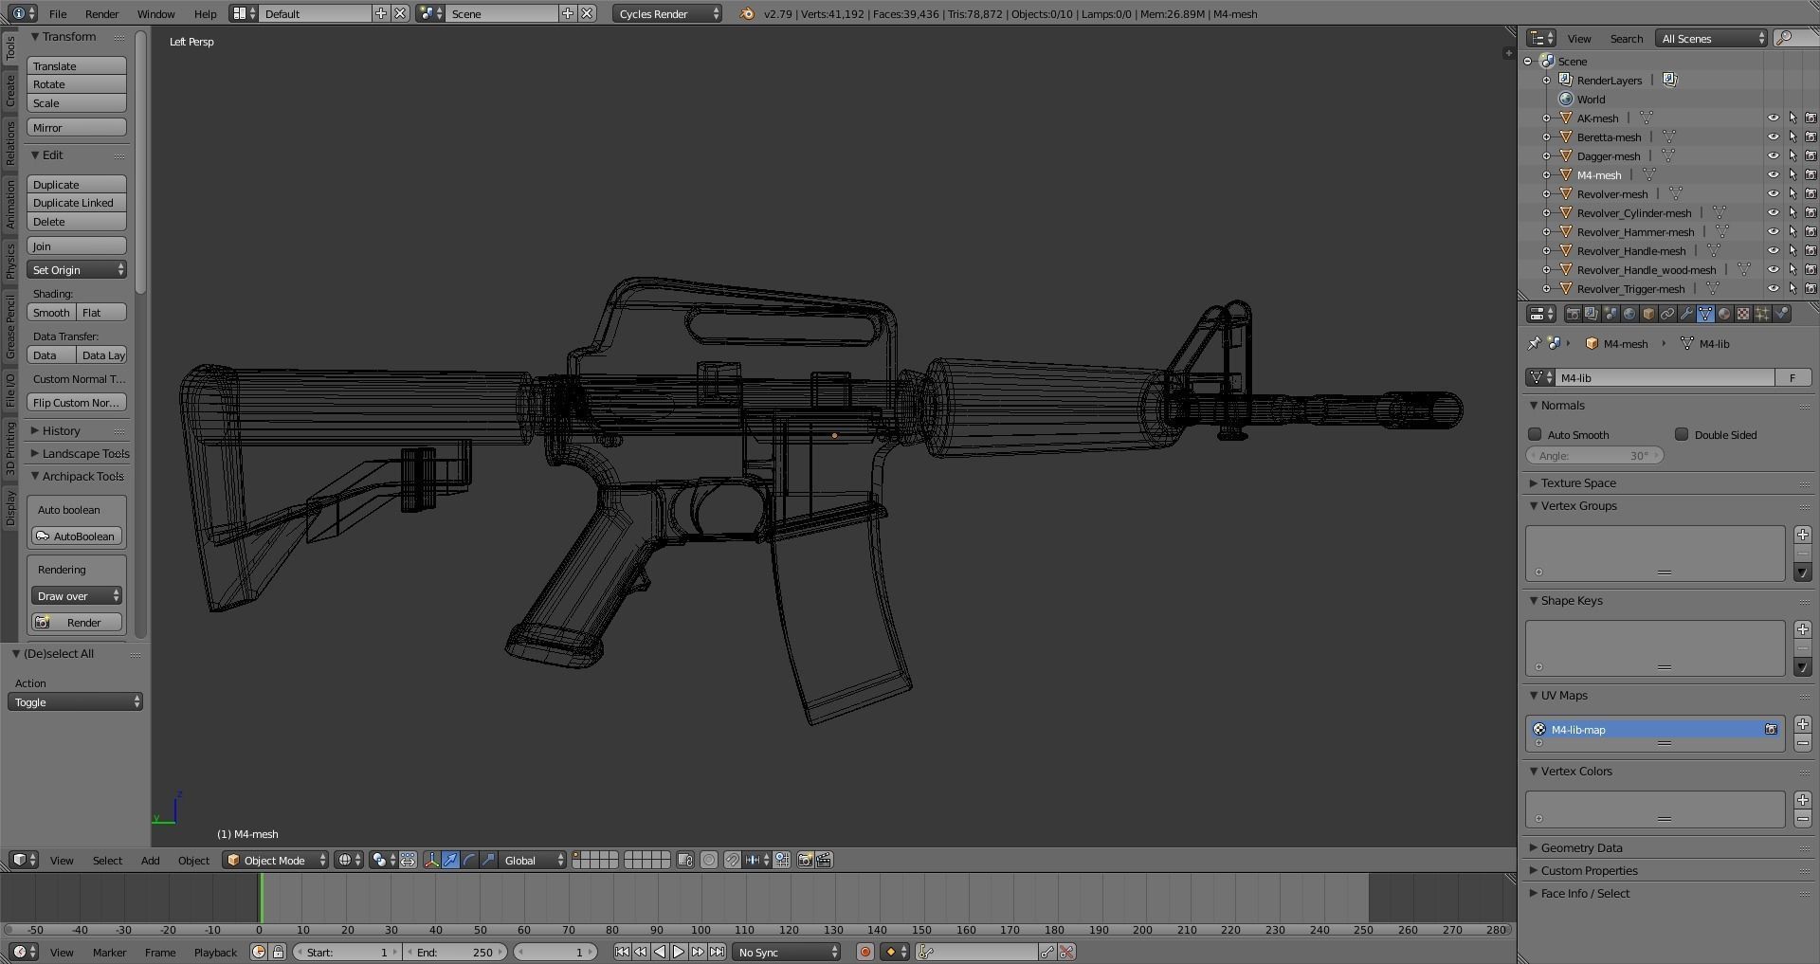Click the Join button
The image size is (1820, 964).
tap(77, 246)
